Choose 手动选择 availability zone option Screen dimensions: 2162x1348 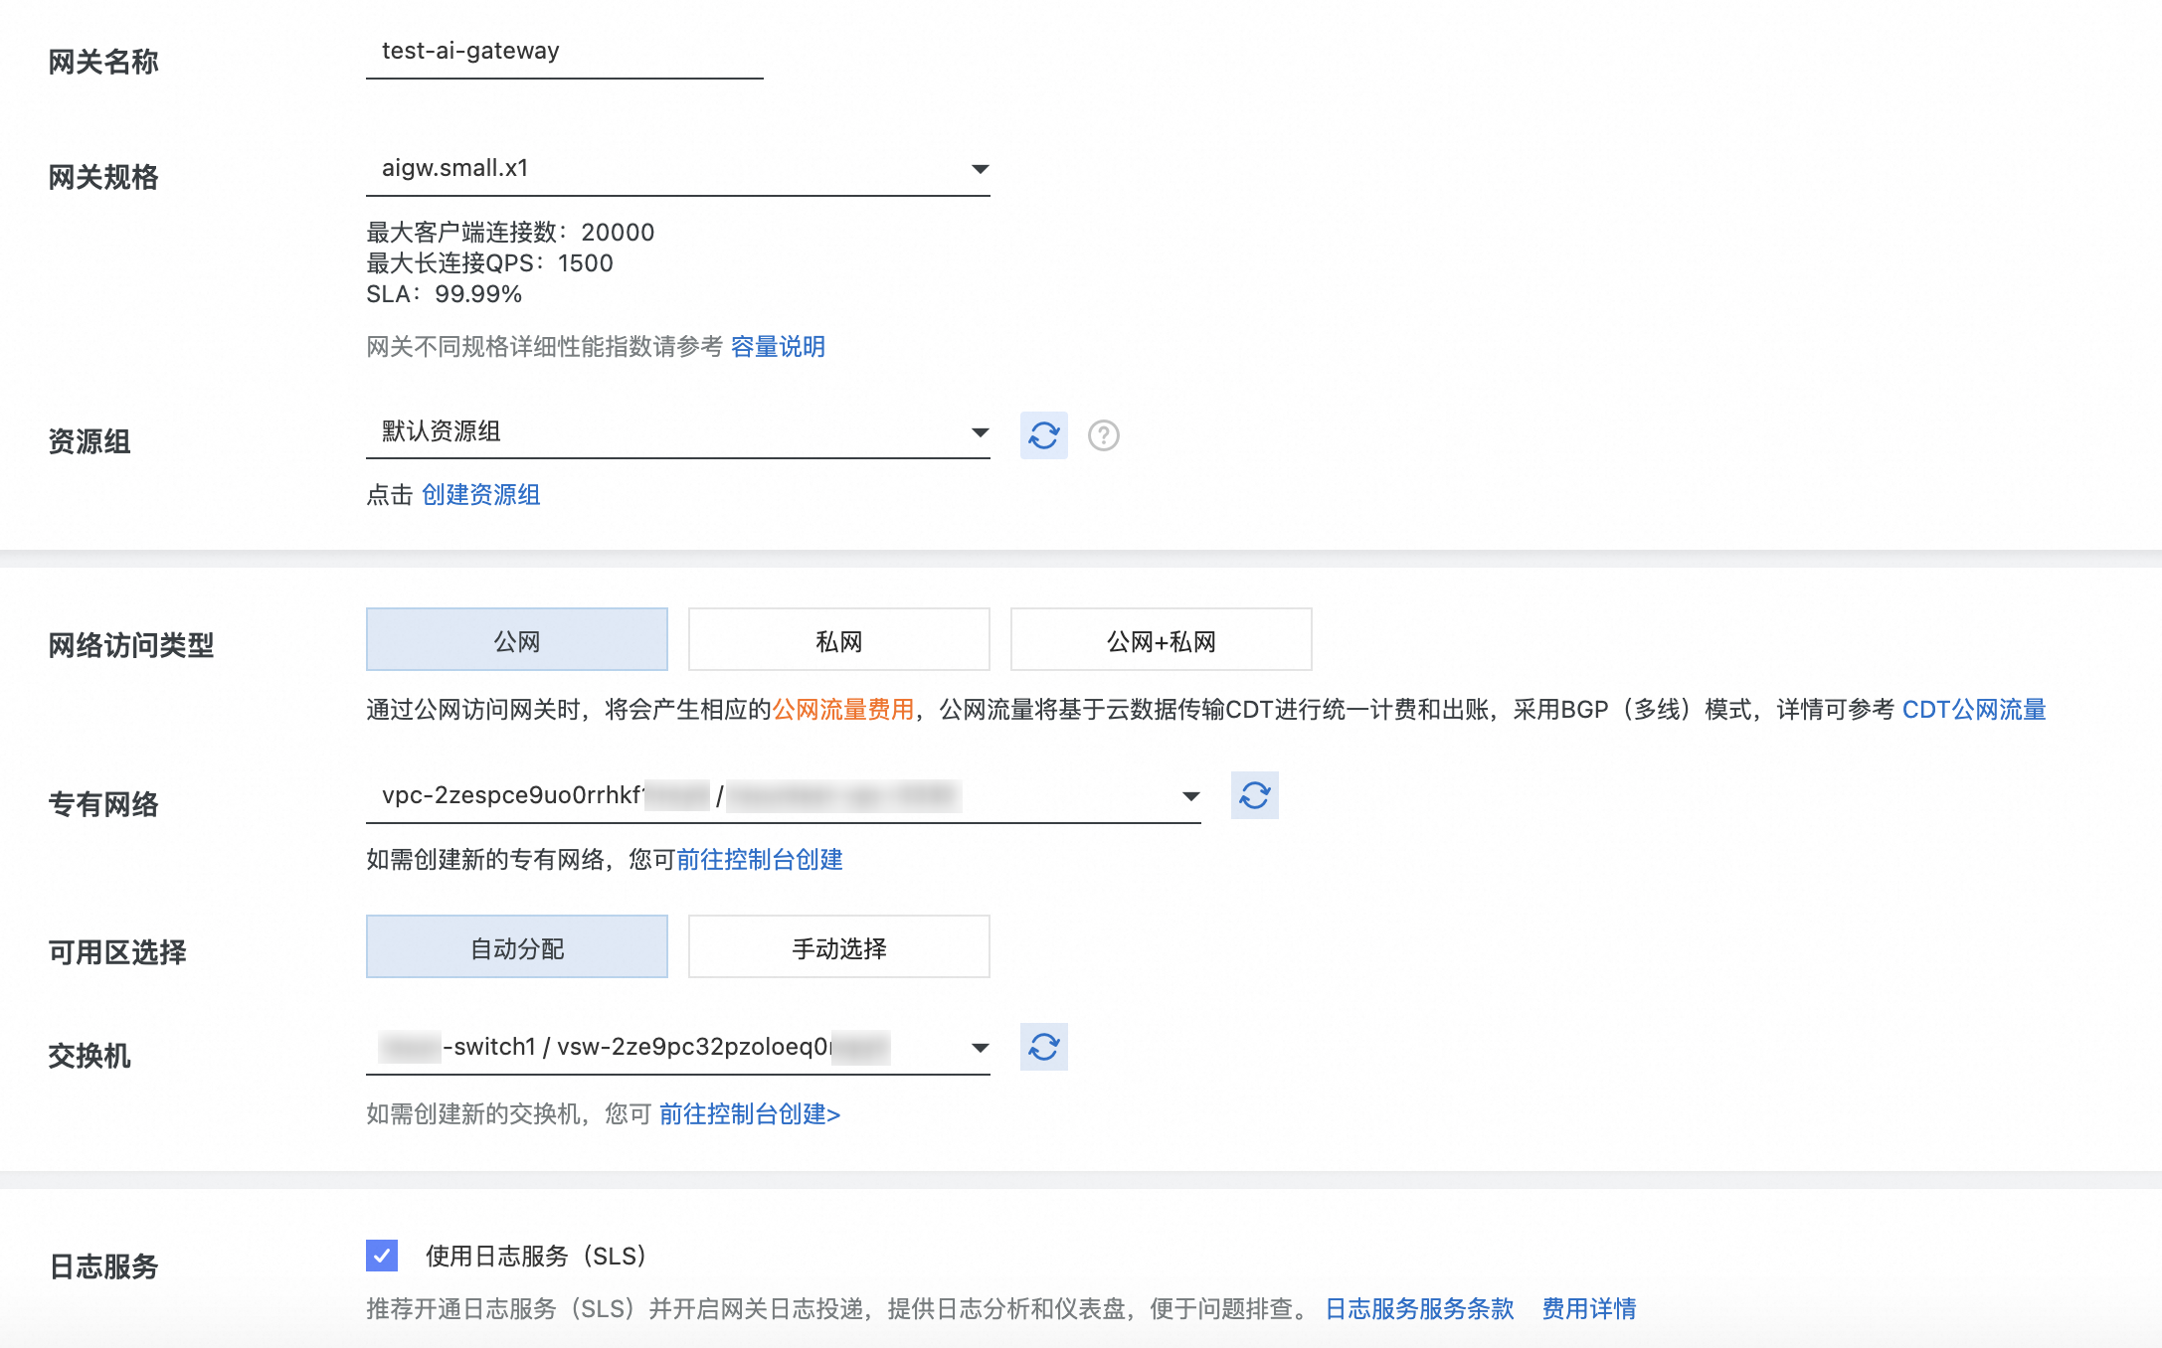tap(838, 947)
